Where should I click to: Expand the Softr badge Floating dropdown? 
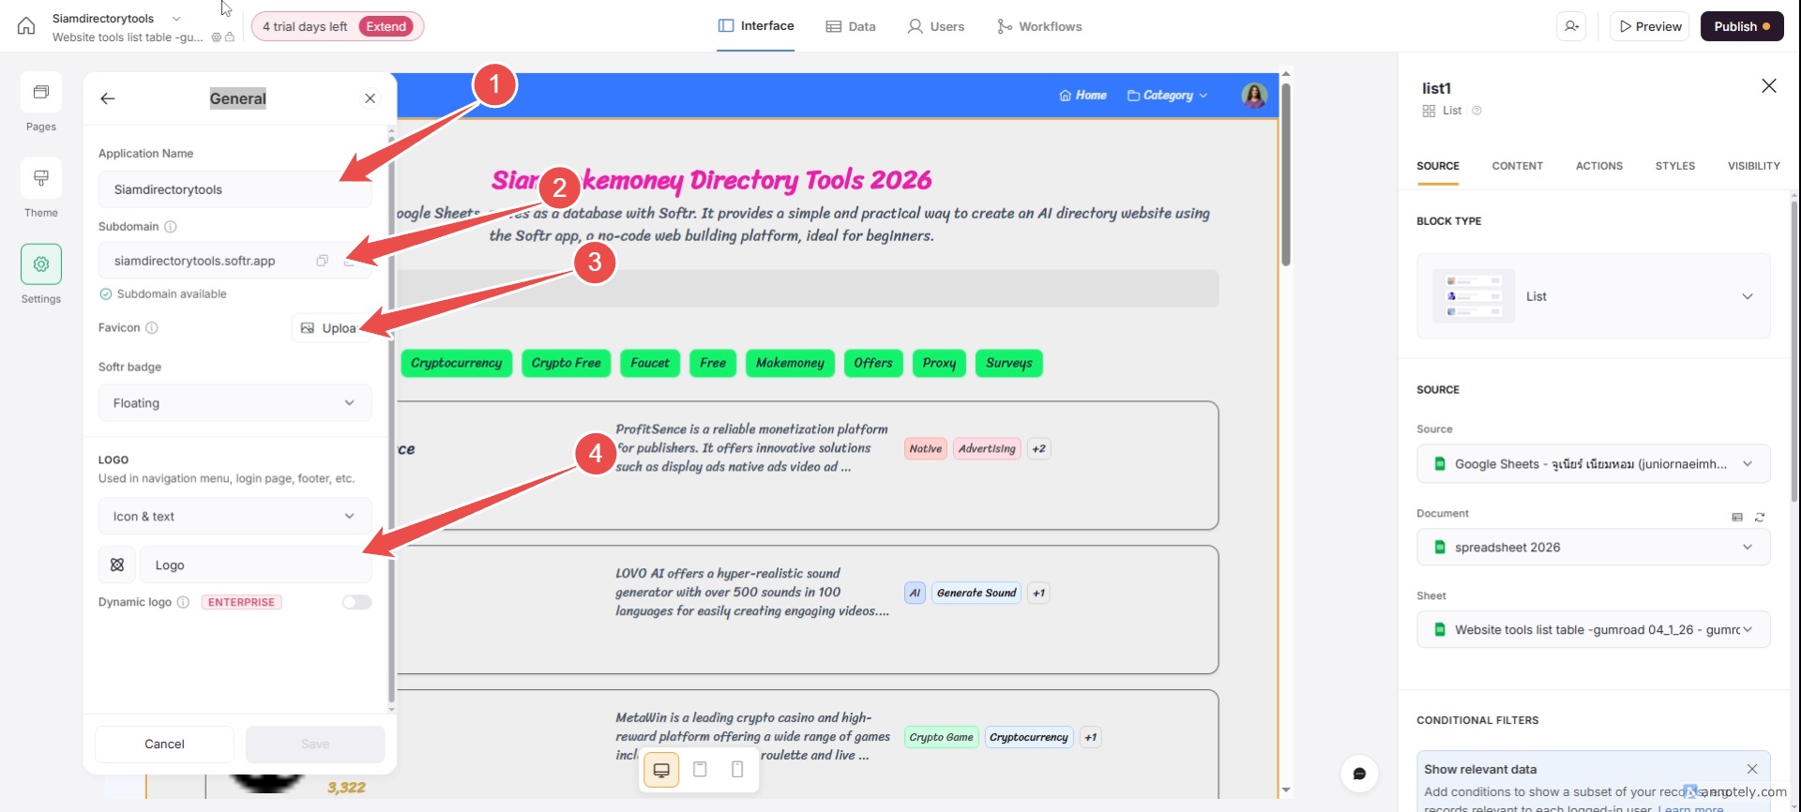pyautogui.click(x=235, y=403)
